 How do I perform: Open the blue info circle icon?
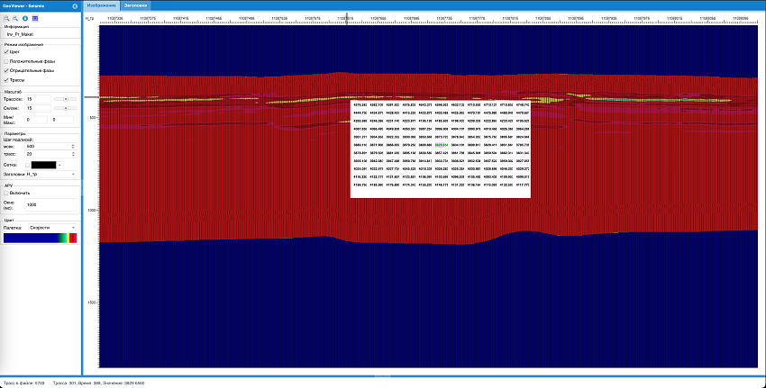(24, 17)
